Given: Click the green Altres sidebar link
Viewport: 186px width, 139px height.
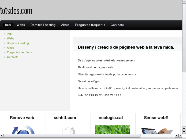Looking at the screenshot, I should click(10, 48).
